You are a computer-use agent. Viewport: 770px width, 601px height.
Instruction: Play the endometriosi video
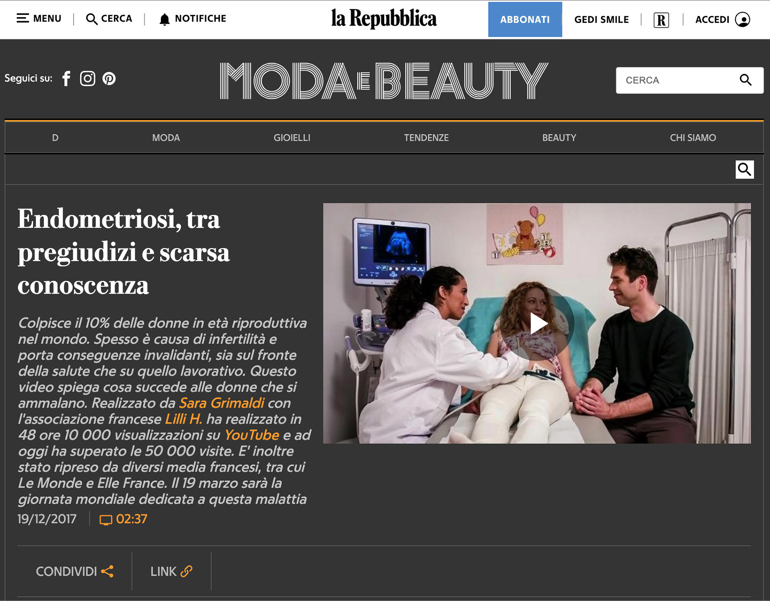click(x=537, y=324)
